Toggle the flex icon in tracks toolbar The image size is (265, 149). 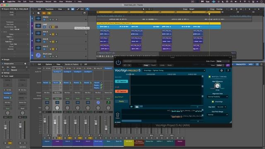pyautogui.click(x=82, y=9)
